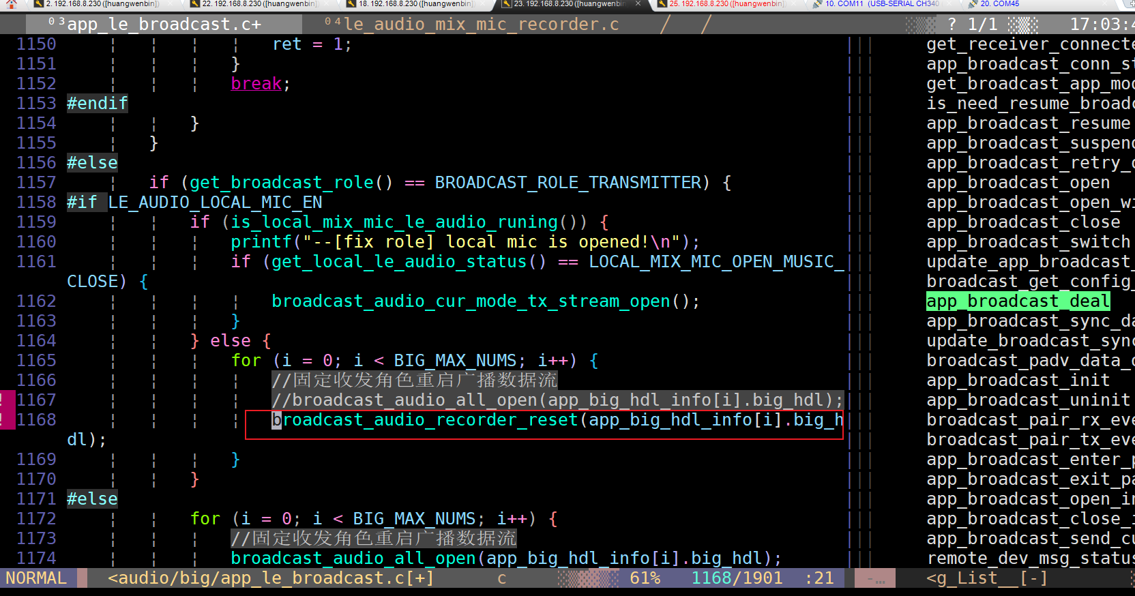
Task: Click the session icon on tab 22
Action: click(195, 4)
